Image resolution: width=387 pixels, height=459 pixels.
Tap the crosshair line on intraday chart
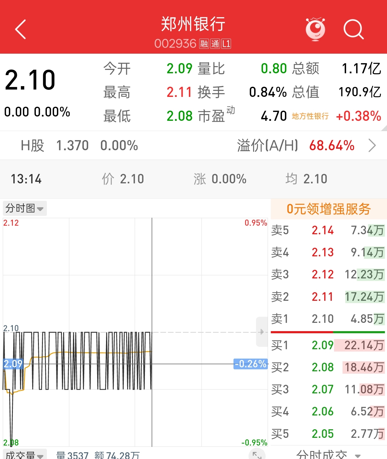coord(152,332)
